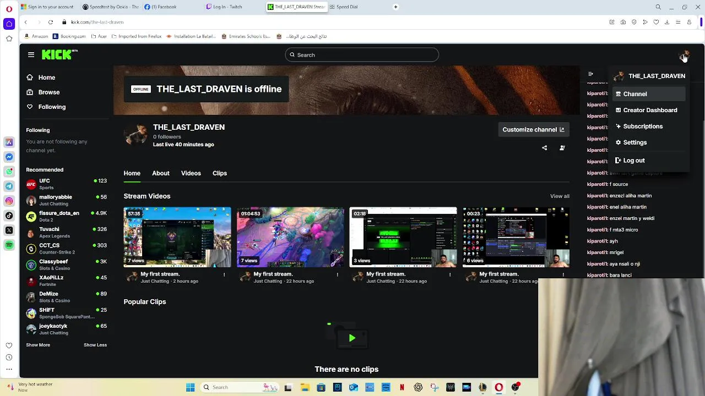
Task: Open a new browser tab
Action: click(x=395, y=7)
